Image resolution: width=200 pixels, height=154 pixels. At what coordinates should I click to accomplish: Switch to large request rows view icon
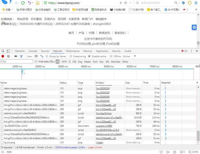coord(36,56)
